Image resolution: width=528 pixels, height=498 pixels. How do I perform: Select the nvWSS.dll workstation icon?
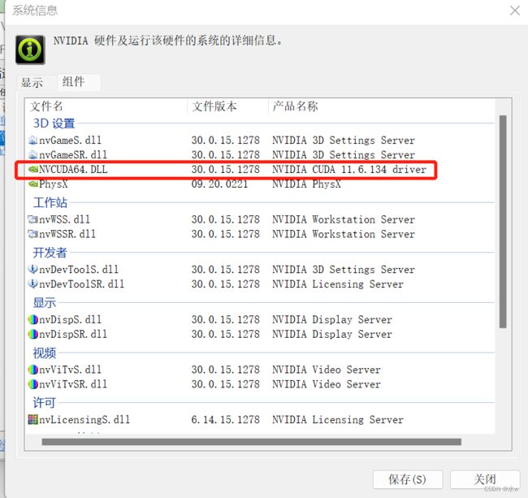[x=33, y=219]
